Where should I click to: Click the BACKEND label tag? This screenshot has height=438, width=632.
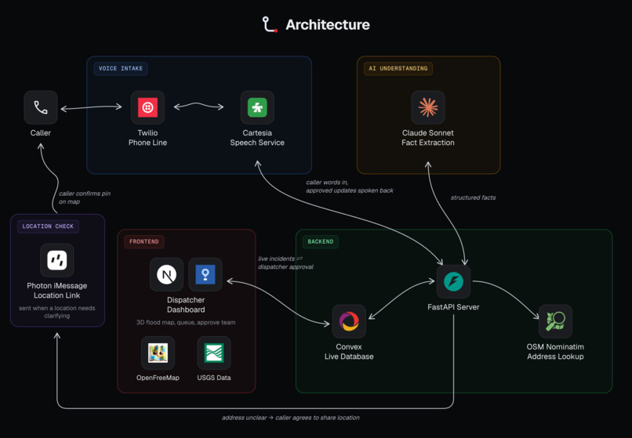coord(321,242)
